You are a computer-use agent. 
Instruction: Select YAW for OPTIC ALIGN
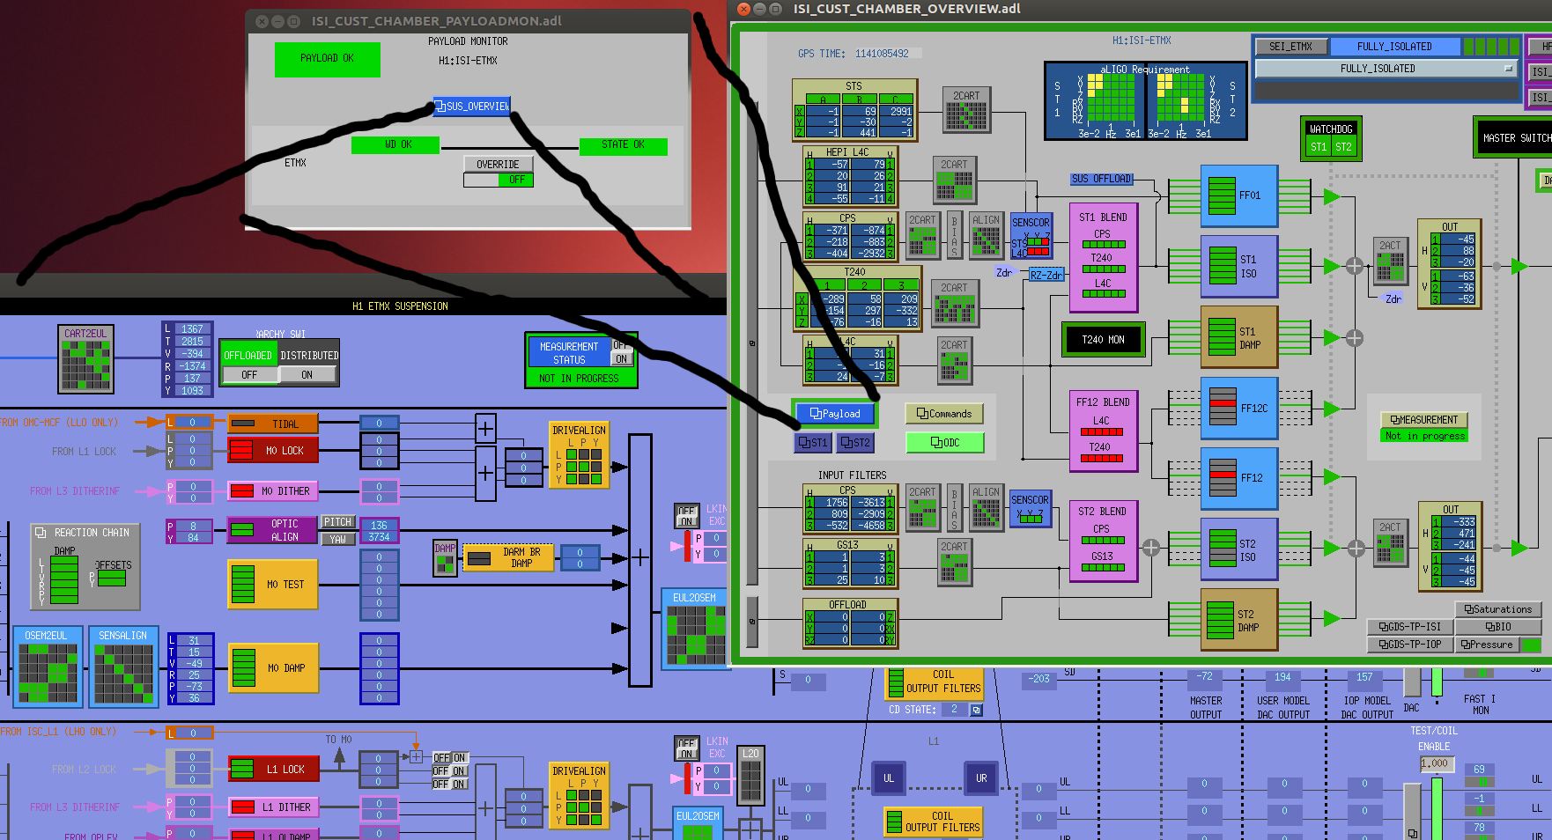click(x=337, y=539)
